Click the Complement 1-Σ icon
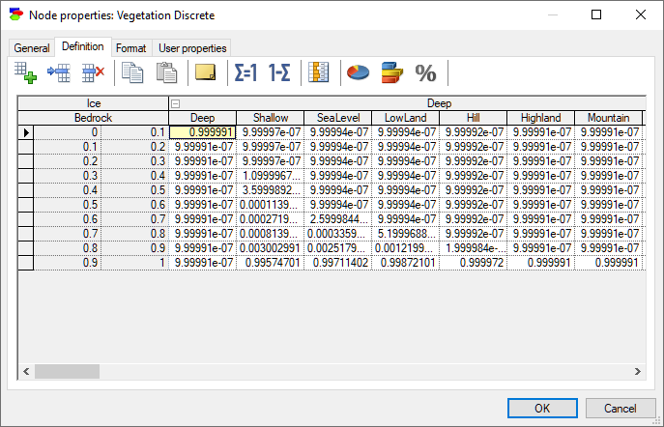664x427 pixels. click(x=279, y=72)
